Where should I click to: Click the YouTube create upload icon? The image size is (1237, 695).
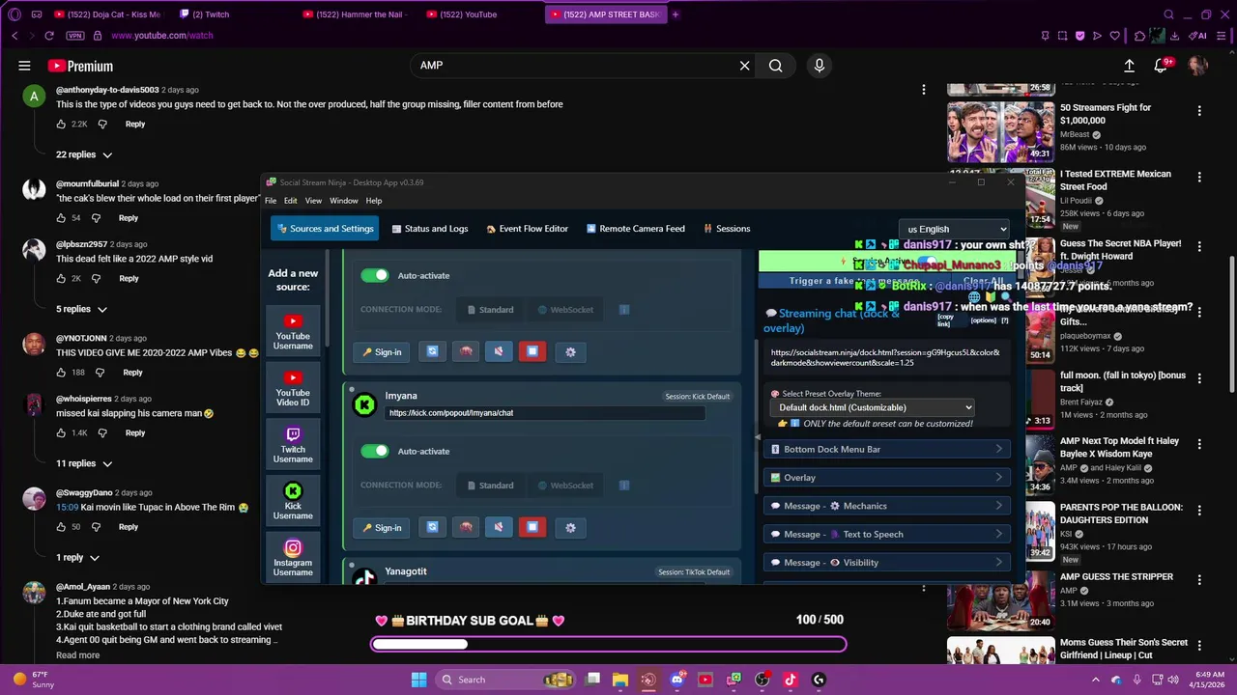(x=1129, y=66)
